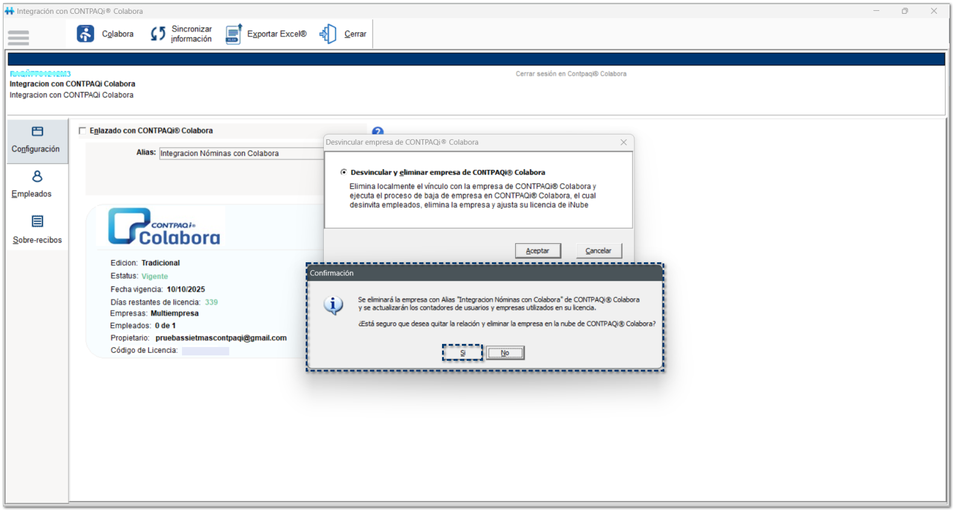Click the information icon in Confirmación dialog
955x512 pixels.
333,306
